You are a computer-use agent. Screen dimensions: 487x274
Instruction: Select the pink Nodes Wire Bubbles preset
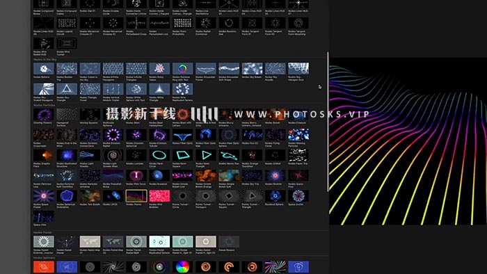(159, 196)
